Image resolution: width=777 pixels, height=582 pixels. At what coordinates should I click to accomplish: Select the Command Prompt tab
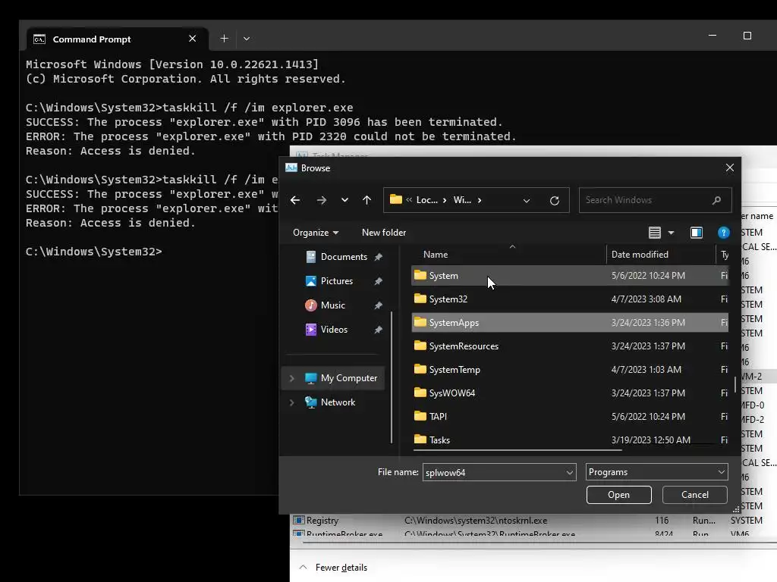click(x=118, y=39)
